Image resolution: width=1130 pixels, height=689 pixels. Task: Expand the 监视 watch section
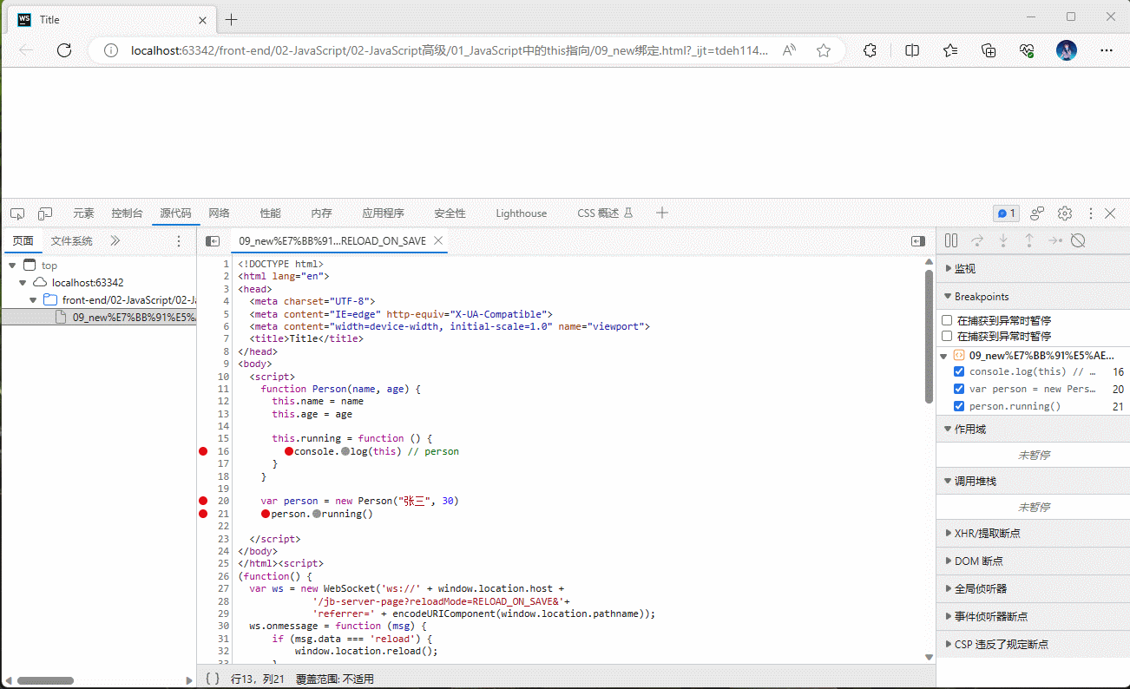click(x=964, y=269)
